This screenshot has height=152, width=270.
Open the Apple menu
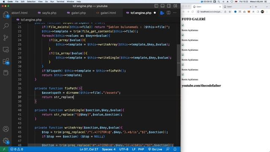pos(4,2)
